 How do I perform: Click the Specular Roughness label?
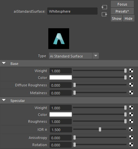click(38, 121)
